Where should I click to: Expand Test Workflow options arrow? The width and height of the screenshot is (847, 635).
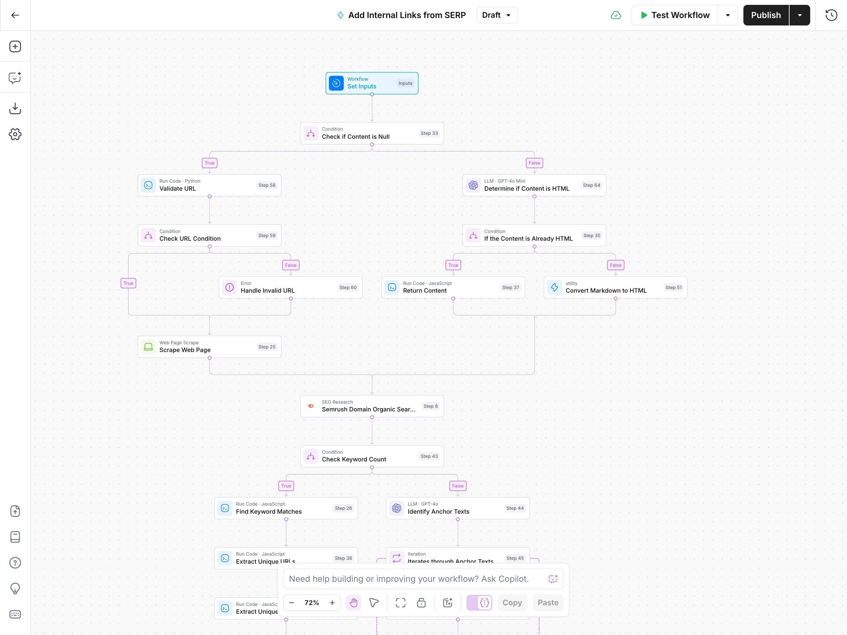click(728, 15)
